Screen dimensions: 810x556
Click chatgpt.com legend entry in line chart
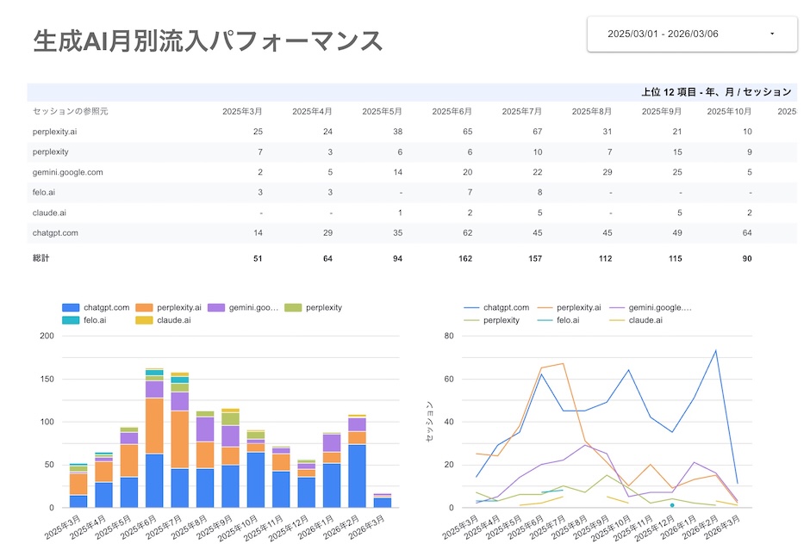point(496,307)
